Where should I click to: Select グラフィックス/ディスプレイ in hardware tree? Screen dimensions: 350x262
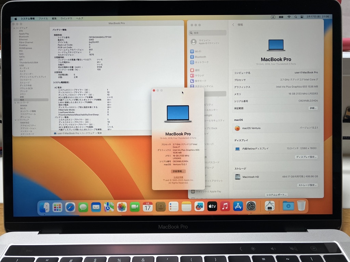(33, 77)
